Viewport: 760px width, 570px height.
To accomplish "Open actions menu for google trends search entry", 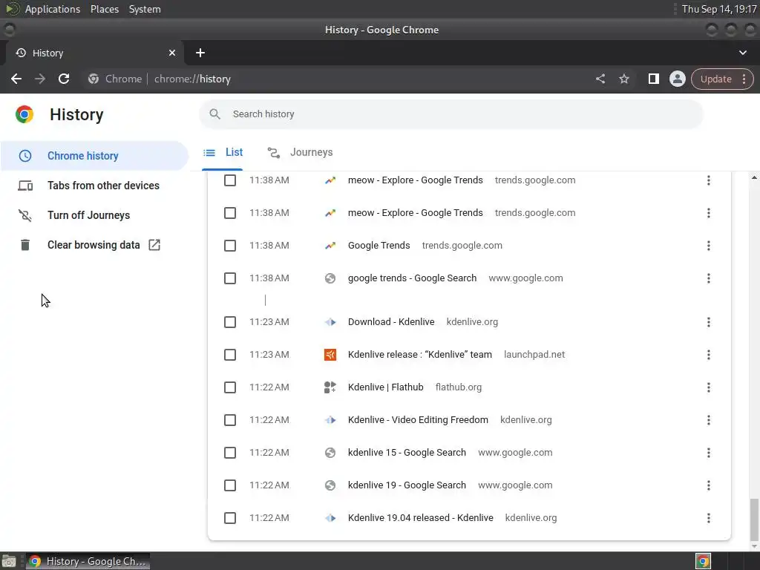I will (x=708, y=278).
